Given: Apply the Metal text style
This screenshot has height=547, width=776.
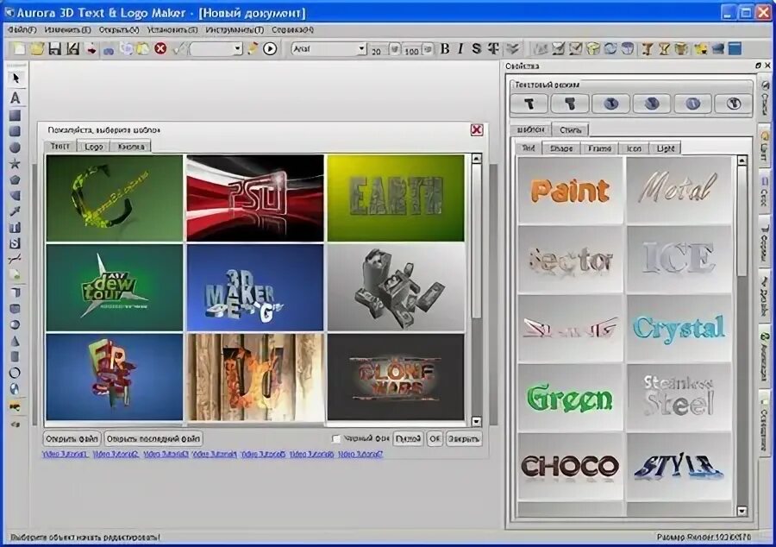Looking at the screenshot, I should click(x=679, y=190).
